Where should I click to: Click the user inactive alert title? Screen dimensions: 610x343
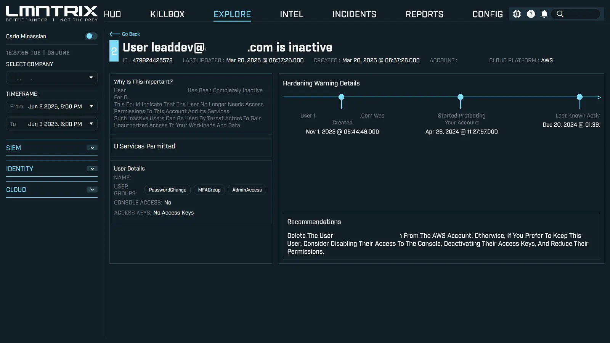228,47
